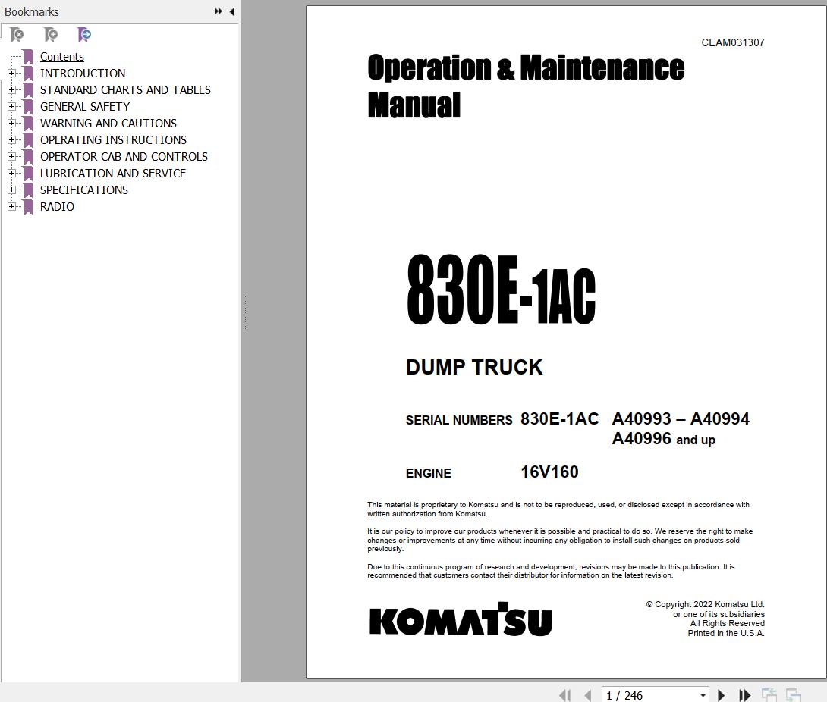Open the page number dropdown arrow

point(703,696)
